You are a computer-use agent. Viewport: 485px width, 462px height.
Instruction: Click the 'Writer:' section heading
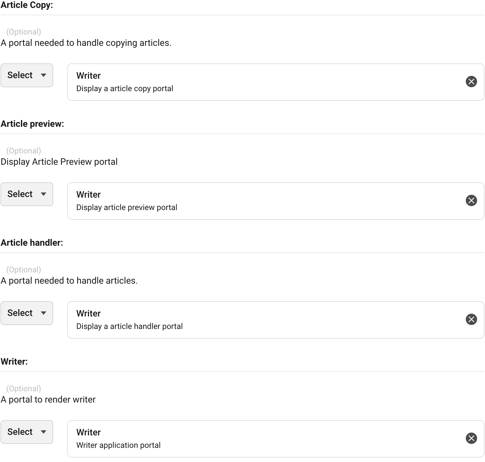pos(14,362)
